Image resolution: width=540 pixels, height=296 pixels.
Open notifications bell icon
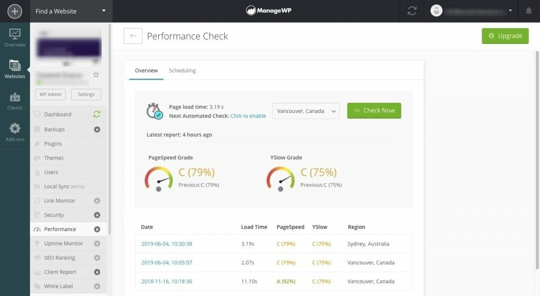(528, 11)
